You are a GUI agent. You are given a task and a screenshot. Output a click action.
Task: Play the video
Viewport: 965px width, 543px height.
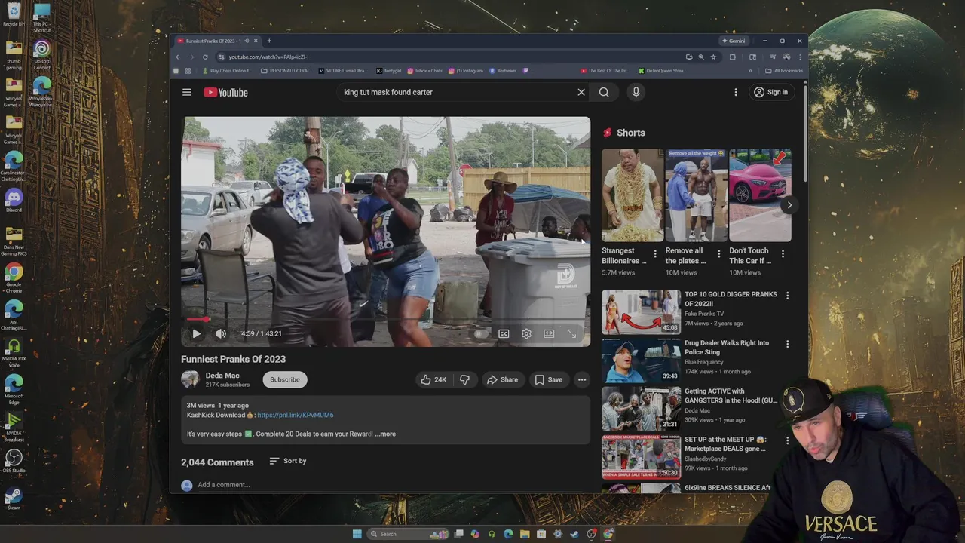pos(196,333)
